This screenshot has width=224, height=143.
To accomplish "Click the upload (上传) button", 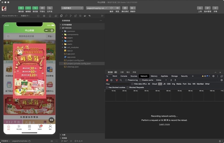I will point(200,8).
